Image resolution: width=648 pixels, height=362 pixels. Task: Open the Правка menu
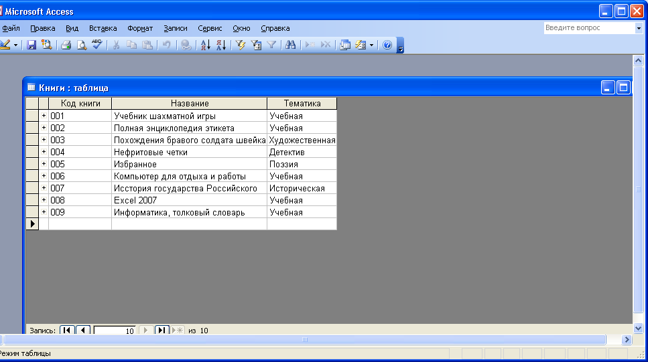point(43,28)
